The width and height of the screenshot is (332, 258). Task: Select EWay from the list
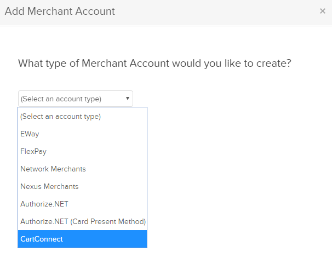point(82,134)
